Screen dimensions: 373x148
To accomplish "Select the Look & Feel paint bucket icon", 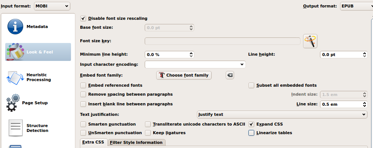I will point(15,52).
